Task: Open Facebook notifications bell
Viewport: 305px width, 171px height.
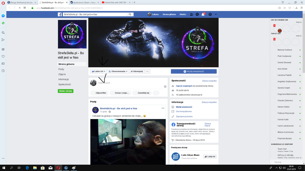Action: tap(203, 14)
